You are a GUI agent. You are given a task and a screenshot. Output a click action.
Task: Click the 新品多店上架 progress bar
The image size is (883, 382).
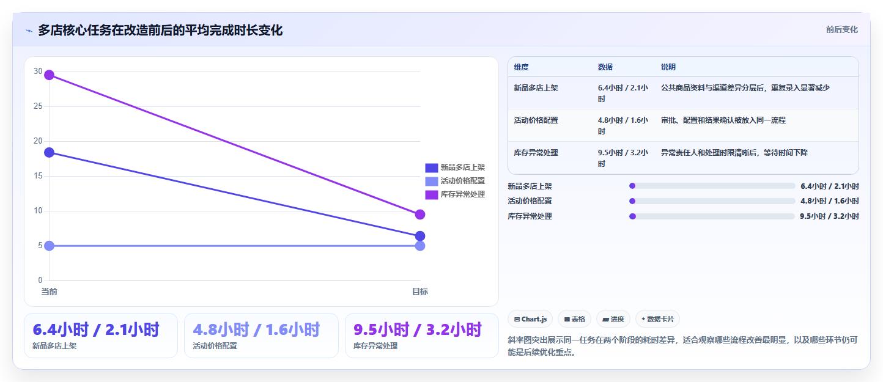[x=712, y=186]
